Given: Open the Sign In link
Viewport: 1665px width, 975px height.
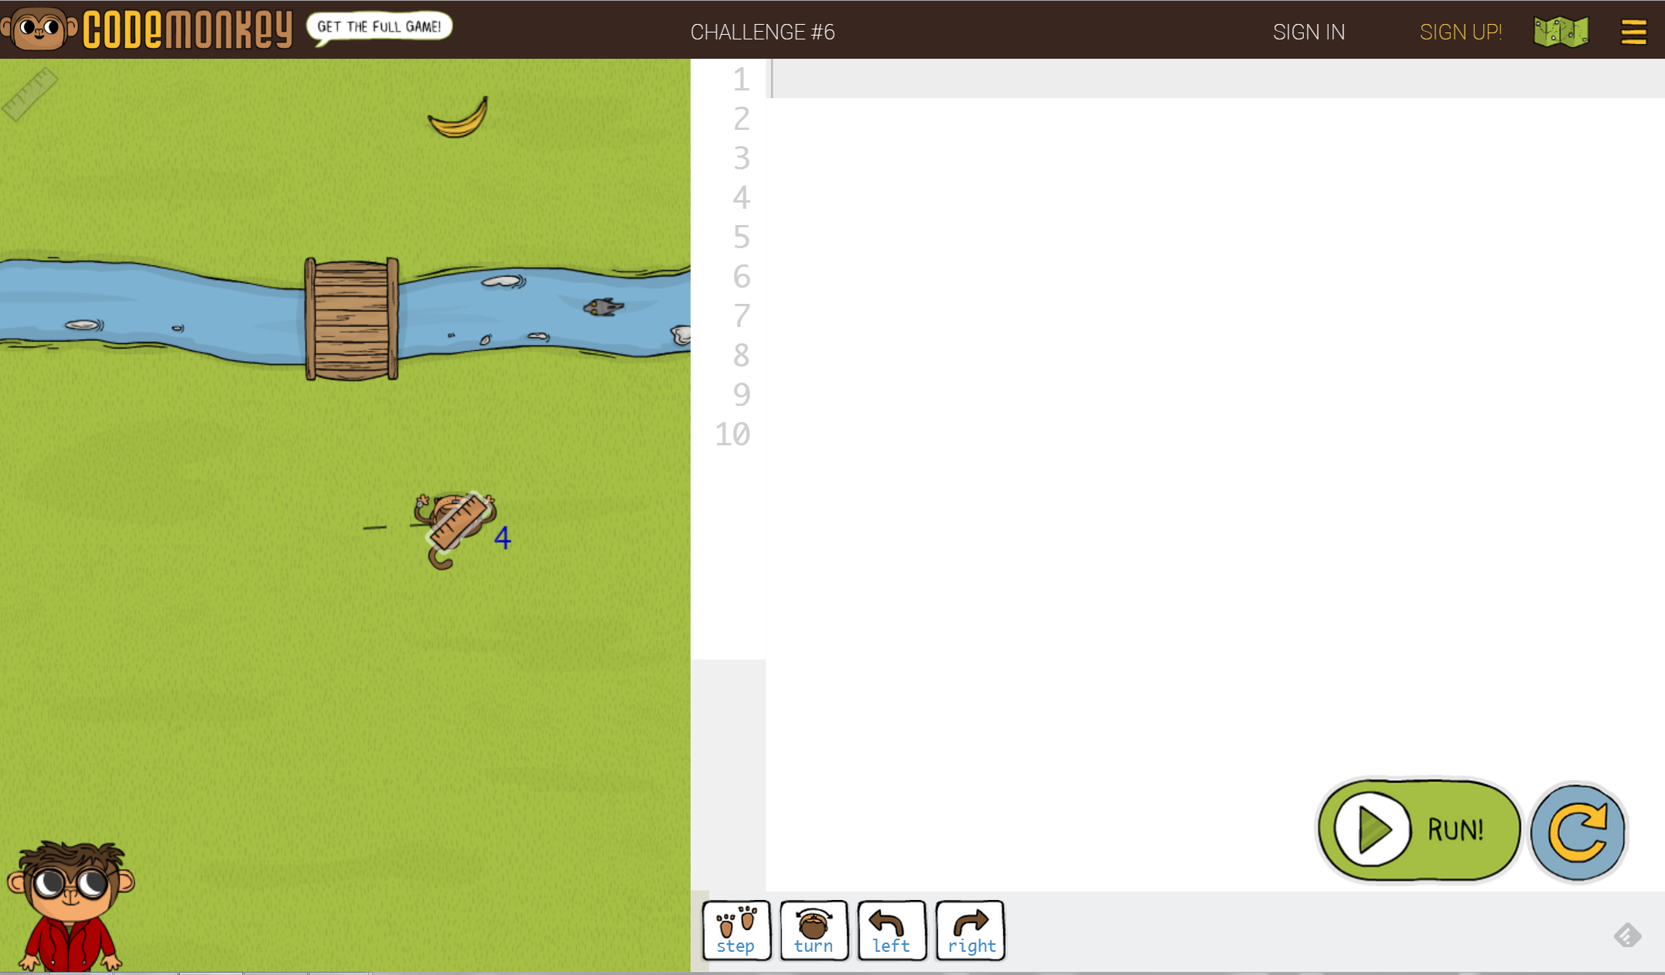Looking at the screenshot, I should (x=1308, y=32).
